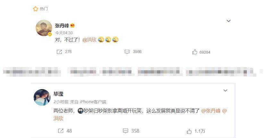Click the 今天04:30 timestamp
This screenshot has width=267, height=138.
64,33
